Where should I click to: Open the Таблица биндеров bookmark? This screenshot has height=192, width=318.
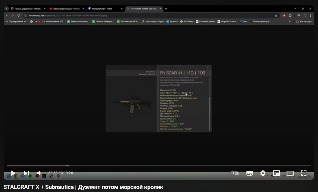tap(103, 22)
